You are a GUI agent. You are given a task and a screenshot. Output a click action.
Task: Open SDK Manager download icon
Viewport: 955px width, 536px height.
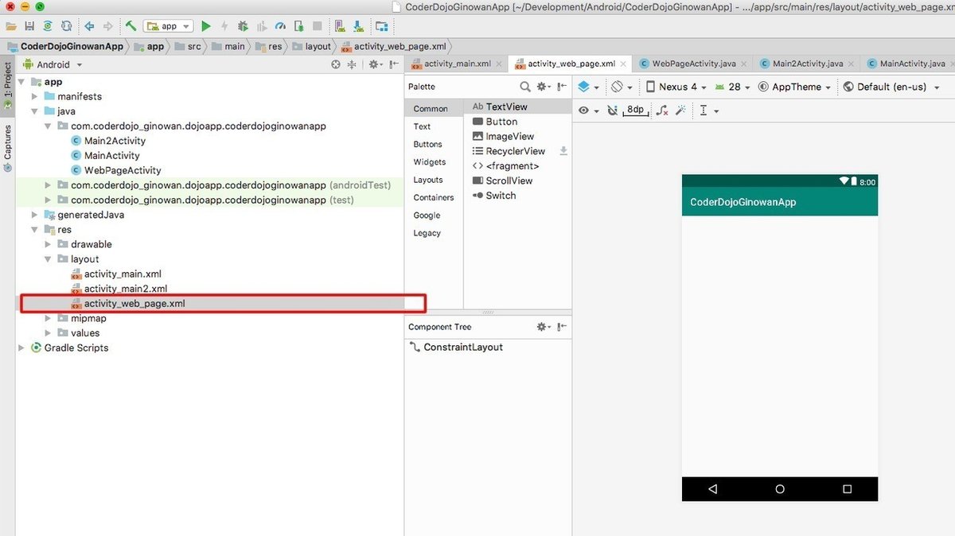[x=357, y=26]
